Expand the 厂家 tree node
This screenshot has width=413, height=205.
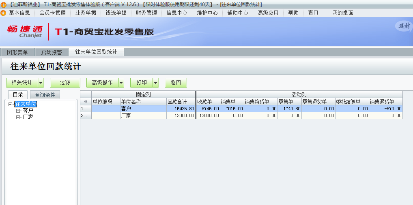[x=18, y=117]
